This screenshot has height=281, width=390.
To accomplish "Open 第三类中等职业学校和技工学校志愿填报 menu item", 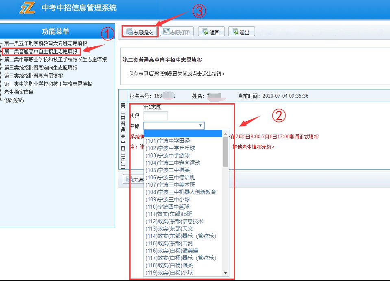I will click(48, 84).
